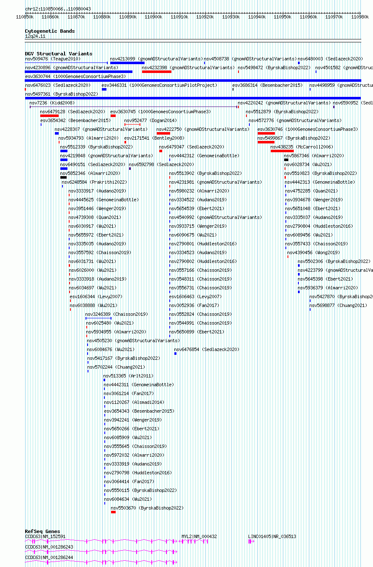373x567 pixels.
Task: Click the red bar under nsv5503670
Action: (113, 512)
